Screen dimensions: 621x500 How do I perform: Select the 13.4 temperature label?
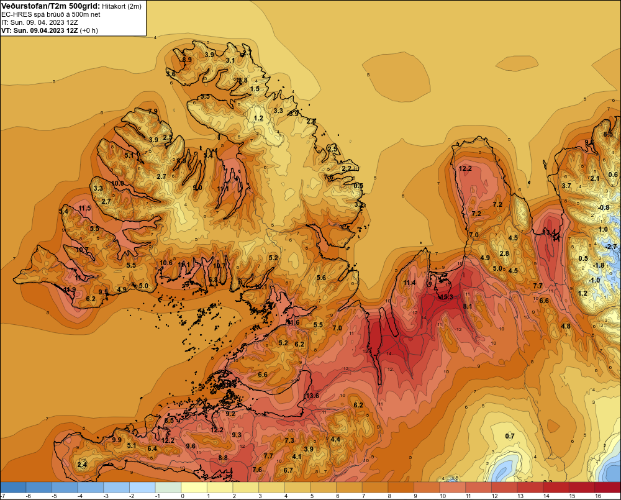pos(550,232)
